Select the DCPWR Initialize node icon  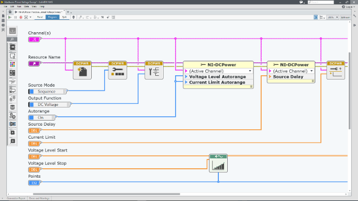(x=82, y=70)
